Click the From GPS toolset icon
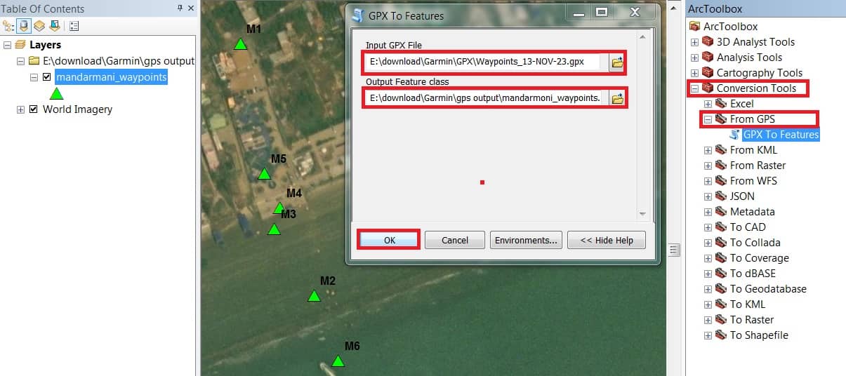Screen dimensions: 846x376 [x=721, y=119]
